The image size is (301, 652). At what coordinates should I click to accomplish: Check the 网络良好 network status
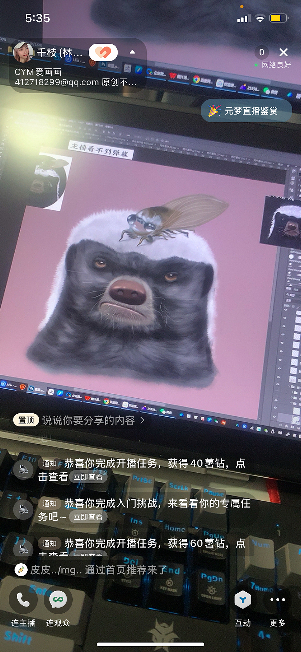click(273, 65)
